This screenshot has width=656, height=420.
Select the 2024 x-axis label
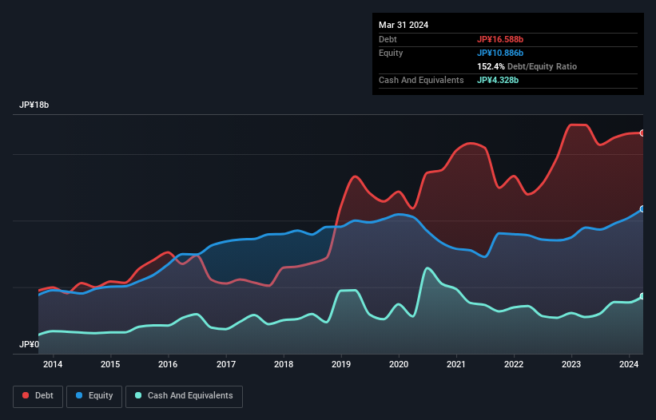point(629,364)
